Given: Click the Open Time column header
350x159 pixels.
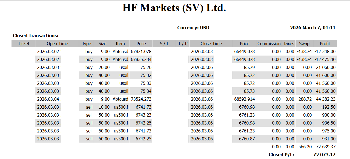Looking at the screenshot, I should pyautogui.click(x=57, y=44).
